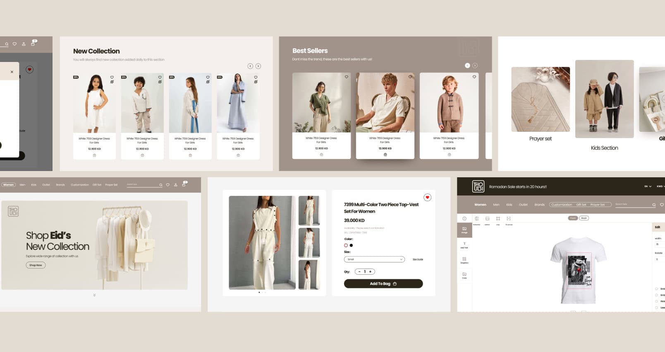Close popup with the X in top-left panel

[12, 72]
